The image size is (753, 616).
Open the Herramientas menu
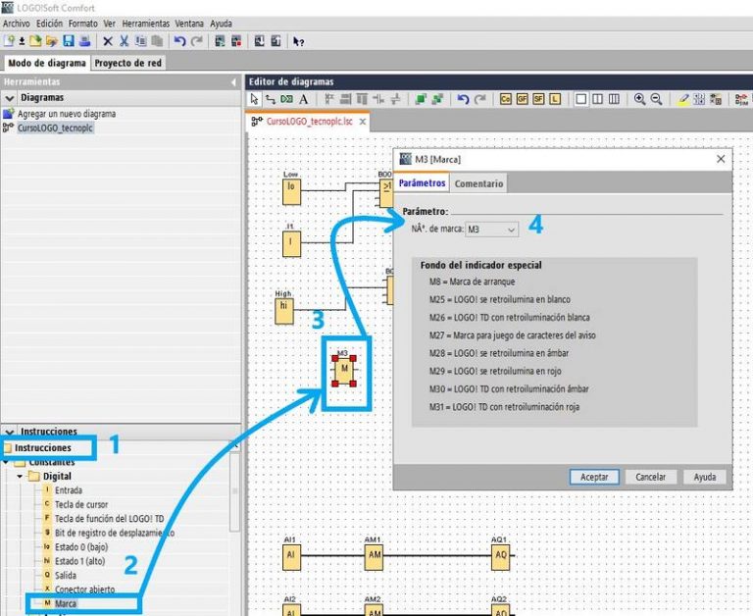pos(145,23)
